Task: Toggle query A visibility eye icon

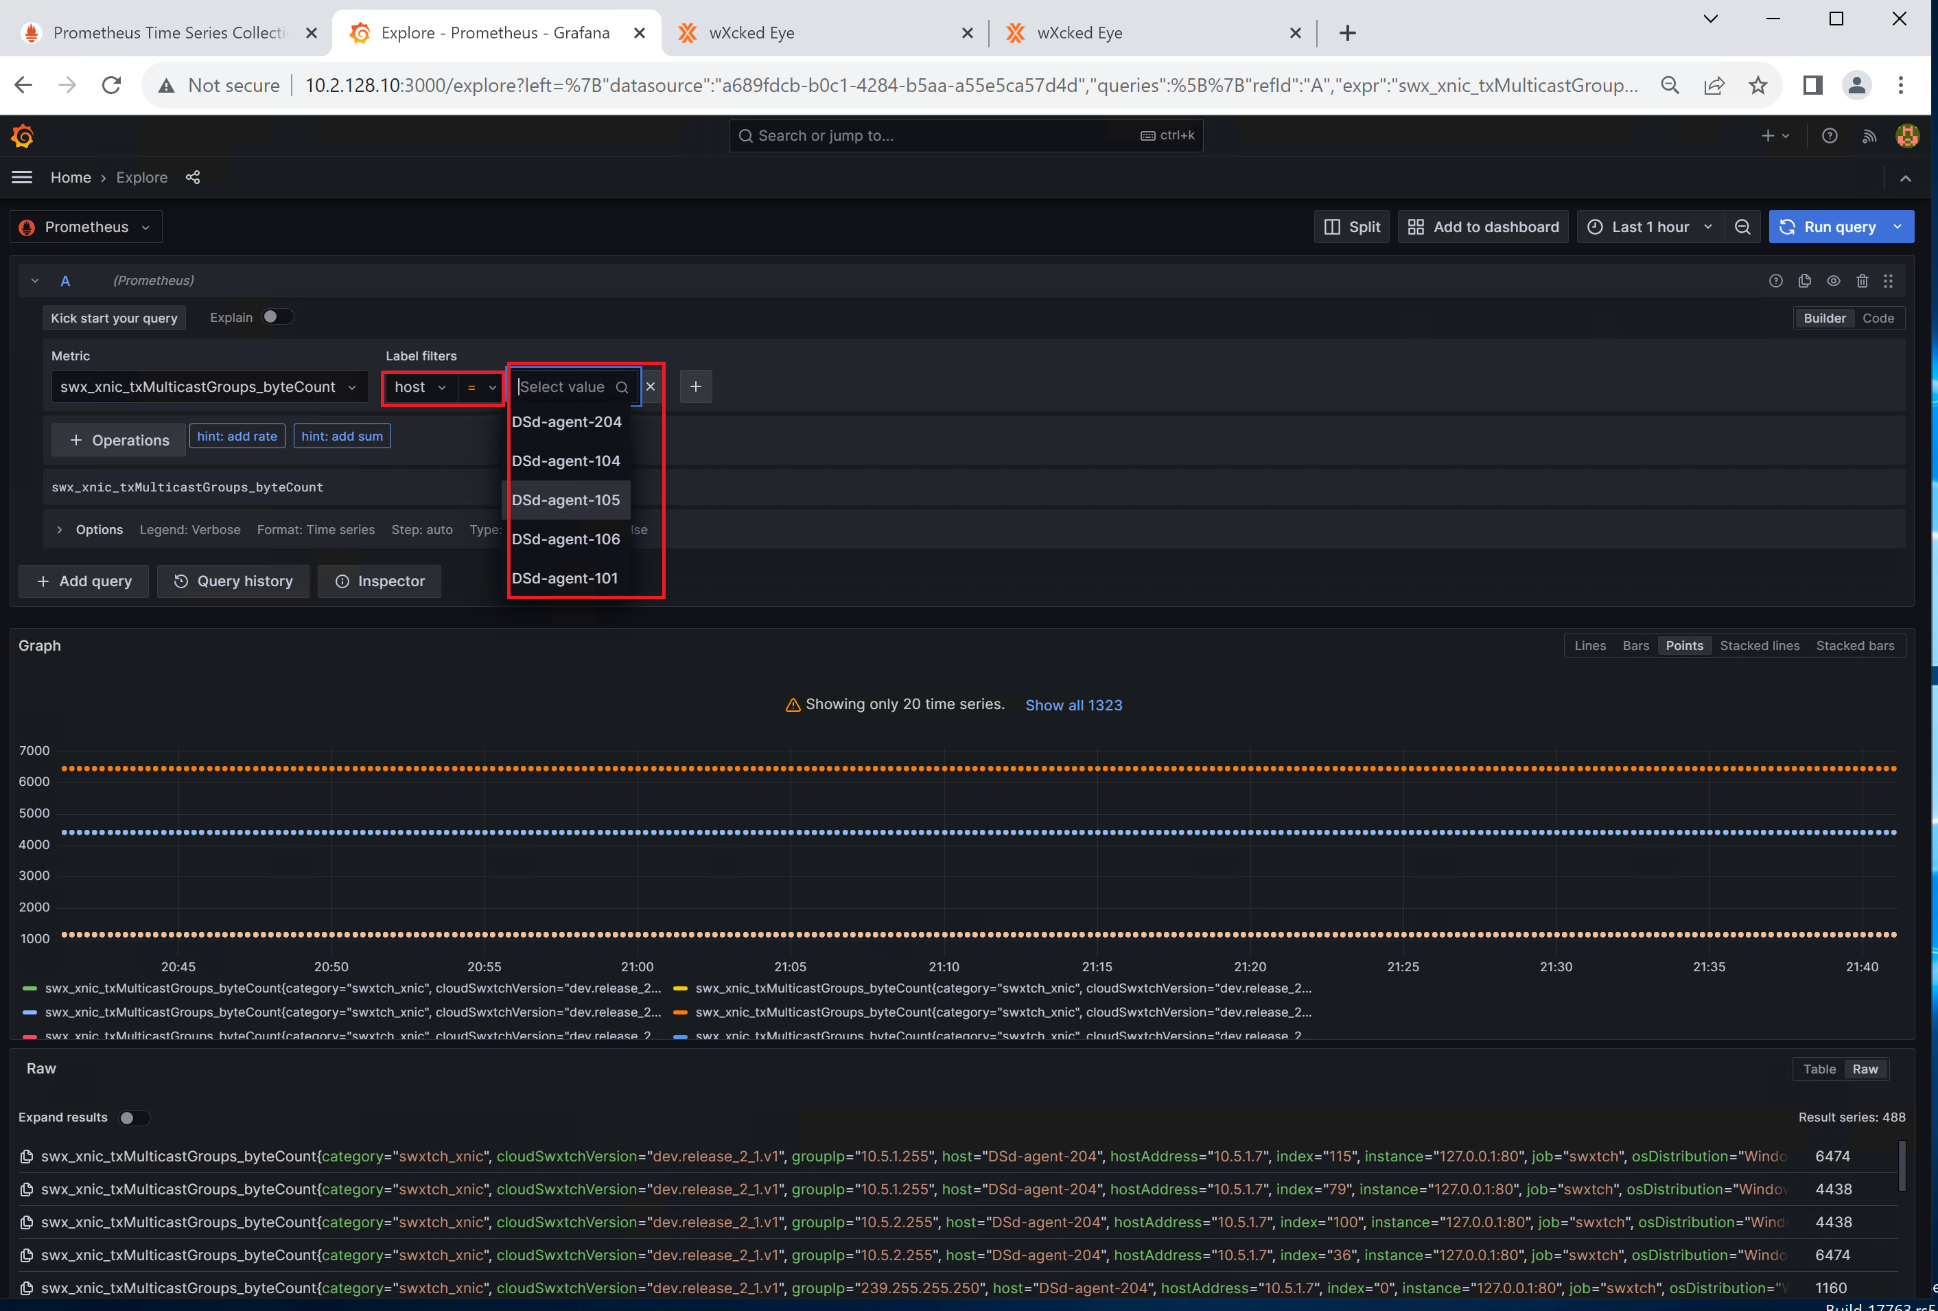Action: (x=1833, y=281)
